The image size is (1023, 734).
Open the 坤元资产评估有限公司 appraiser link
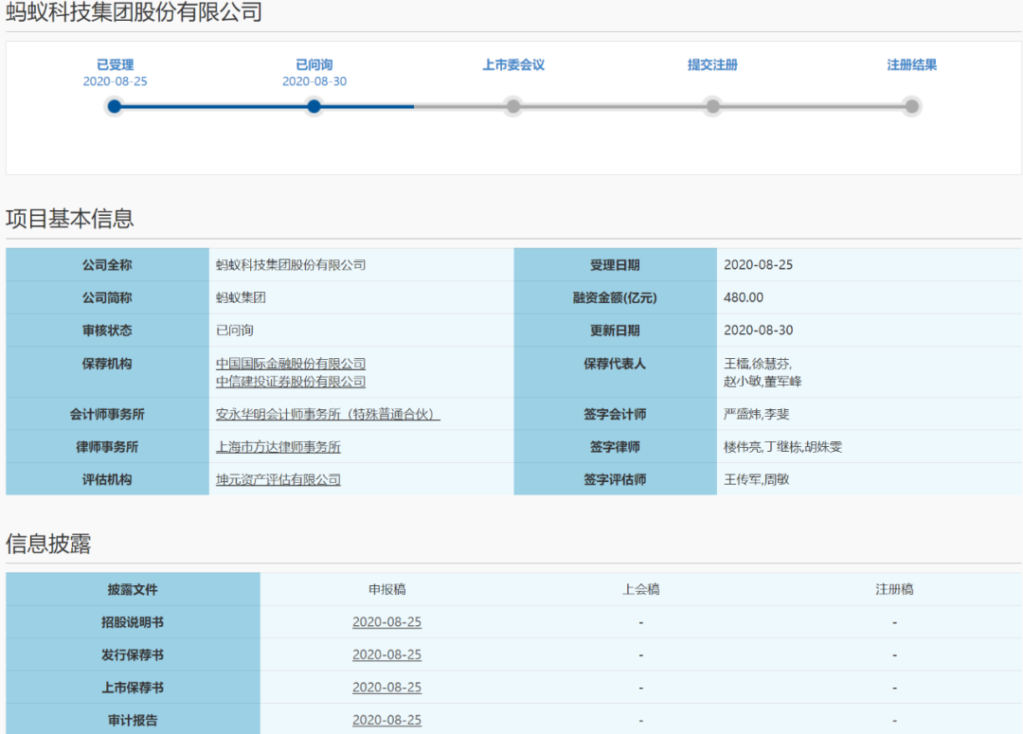click(278, 479)
